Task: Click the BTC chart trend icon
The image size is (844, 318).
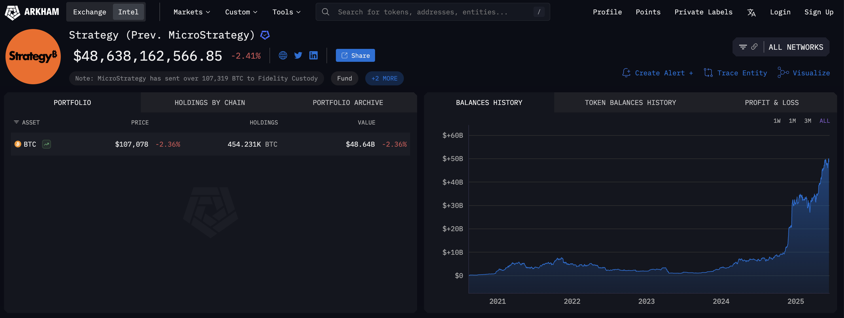Action: 47,144
